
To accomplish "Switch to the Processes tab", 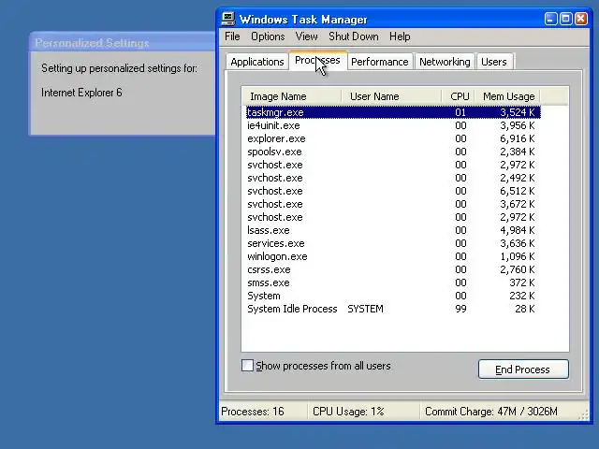I will [318, 61].
